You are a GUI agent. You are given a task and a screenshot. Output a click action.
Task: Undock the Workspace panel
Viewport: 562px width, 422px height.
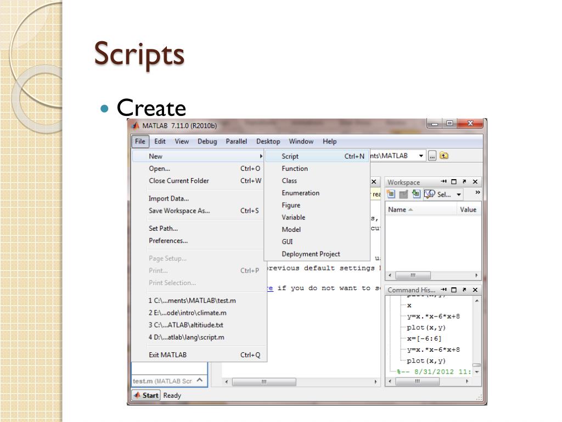[464, 181]
